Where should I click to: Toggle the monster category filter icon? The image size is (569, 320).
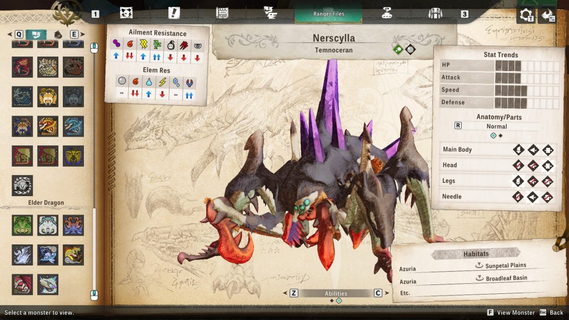click(x=36, y=34)
